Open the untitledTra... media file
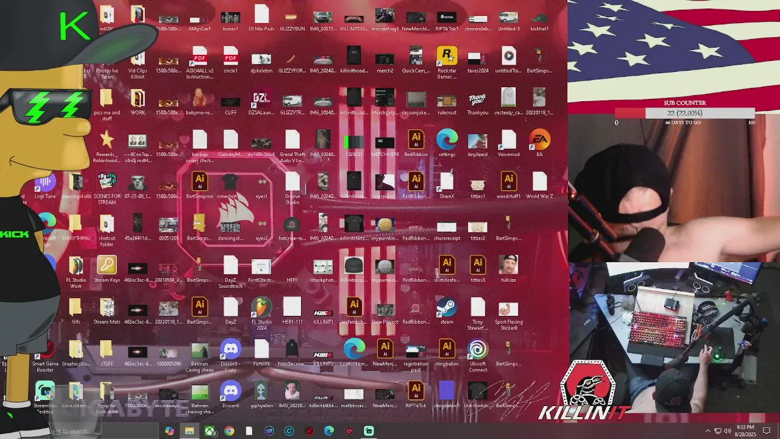 [x=508, y=56]
